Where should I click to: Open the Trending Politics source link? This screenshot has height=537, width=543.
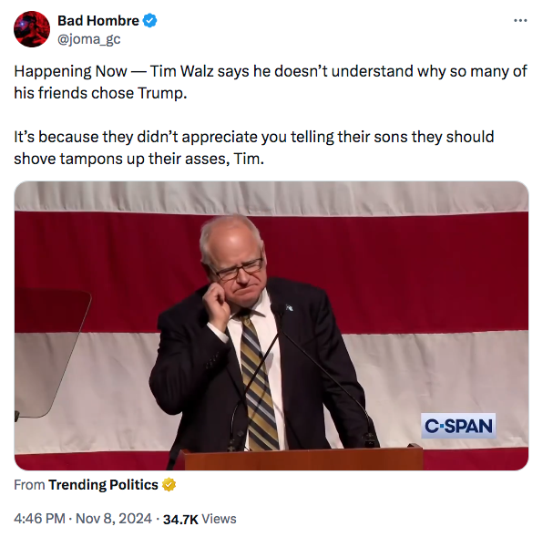click(103, 485)
